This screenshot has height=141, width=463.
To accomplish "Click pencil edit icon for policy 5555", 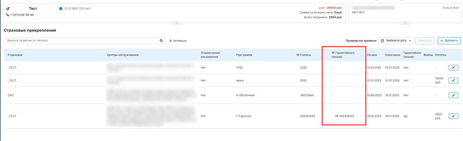I will [x=453, y=80].
